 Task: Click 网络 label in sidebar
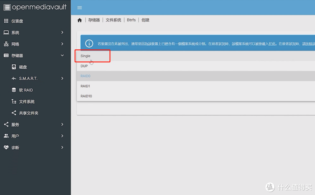15,44
